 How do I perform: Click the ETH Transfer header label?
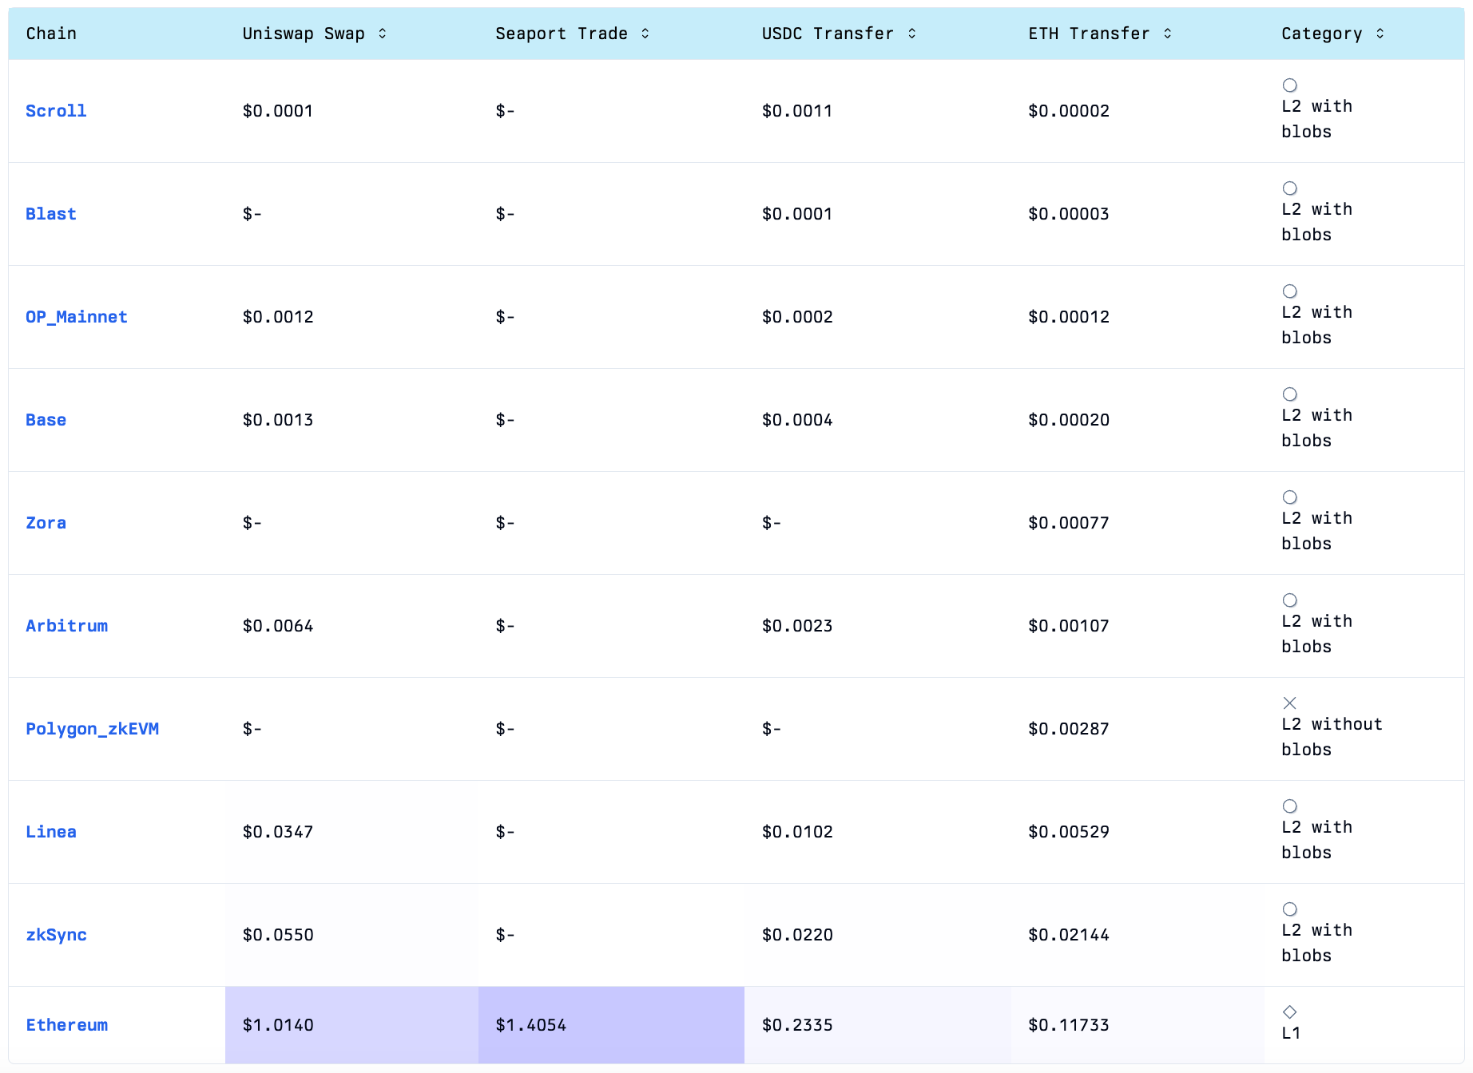pos(1089,34)
